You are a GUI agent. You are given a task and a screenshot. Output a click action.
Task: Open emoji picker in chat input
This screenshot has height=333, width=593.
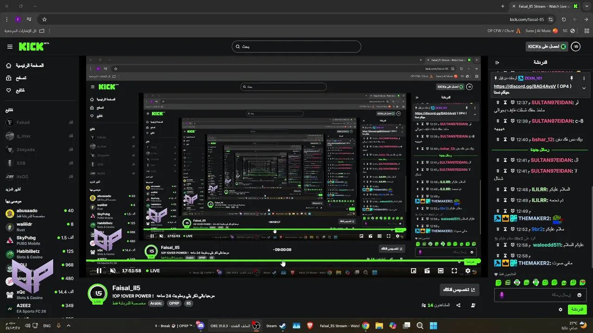click(579, 295)
